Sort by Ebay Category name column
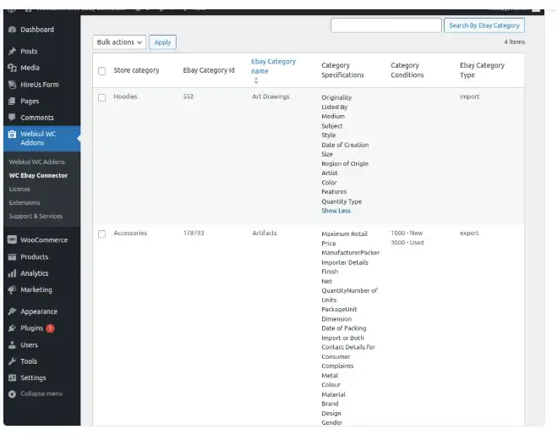Image resolution: width=557 pixels, height=435 pixels. pos(273,66)
